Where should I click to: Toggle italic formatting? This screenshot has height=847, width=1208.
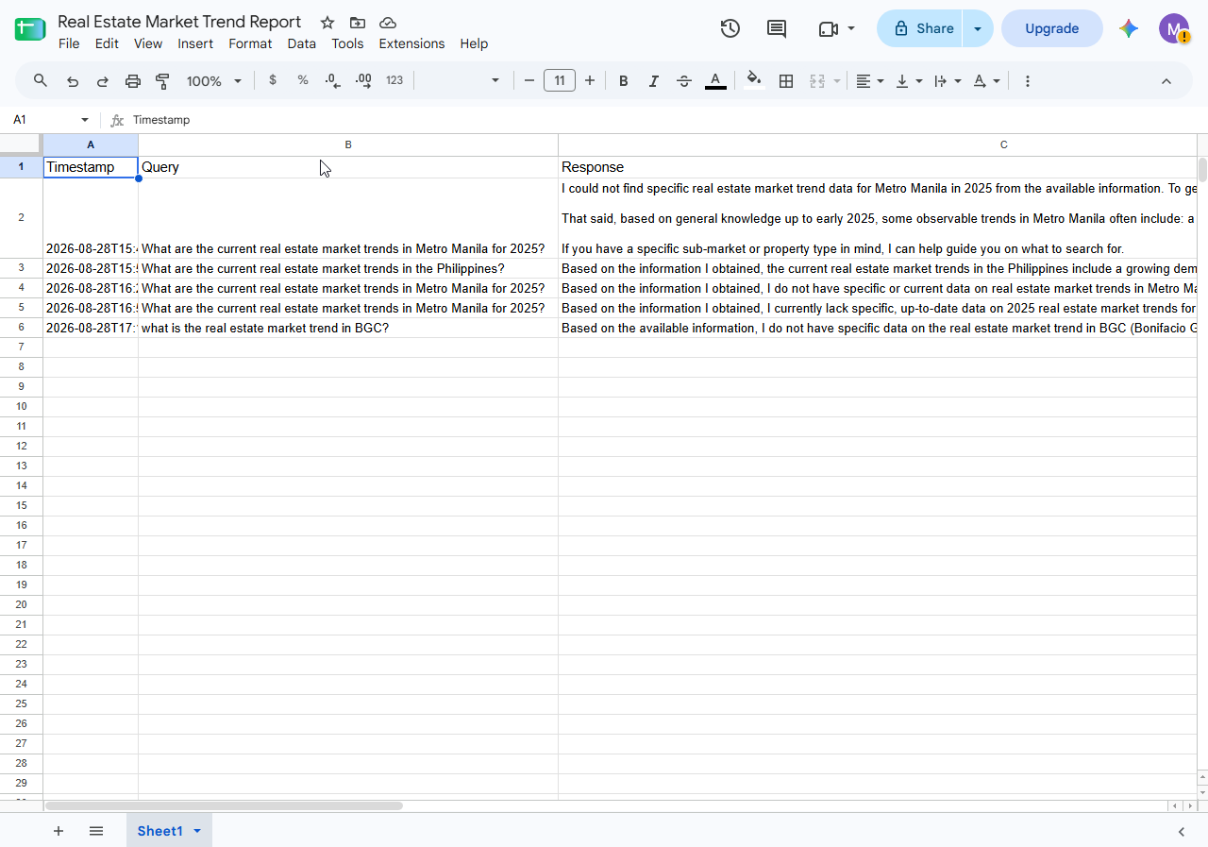[653, 81]
